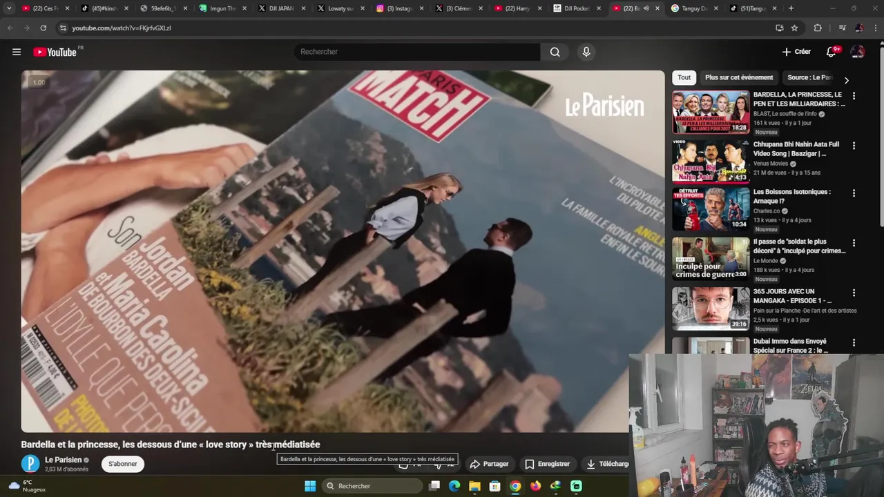884x497 pixels.
Task: Open the Inculpé pour crimes de guerre thumbnail
Action: (x=711, y=259)
